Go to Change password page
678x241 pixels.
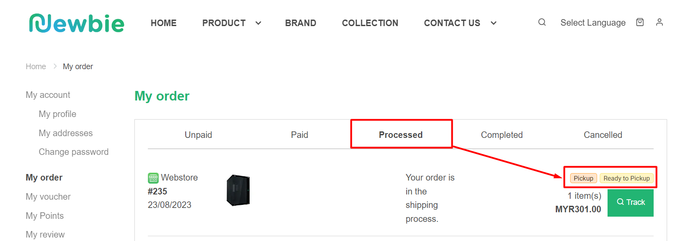click(73, 152)
